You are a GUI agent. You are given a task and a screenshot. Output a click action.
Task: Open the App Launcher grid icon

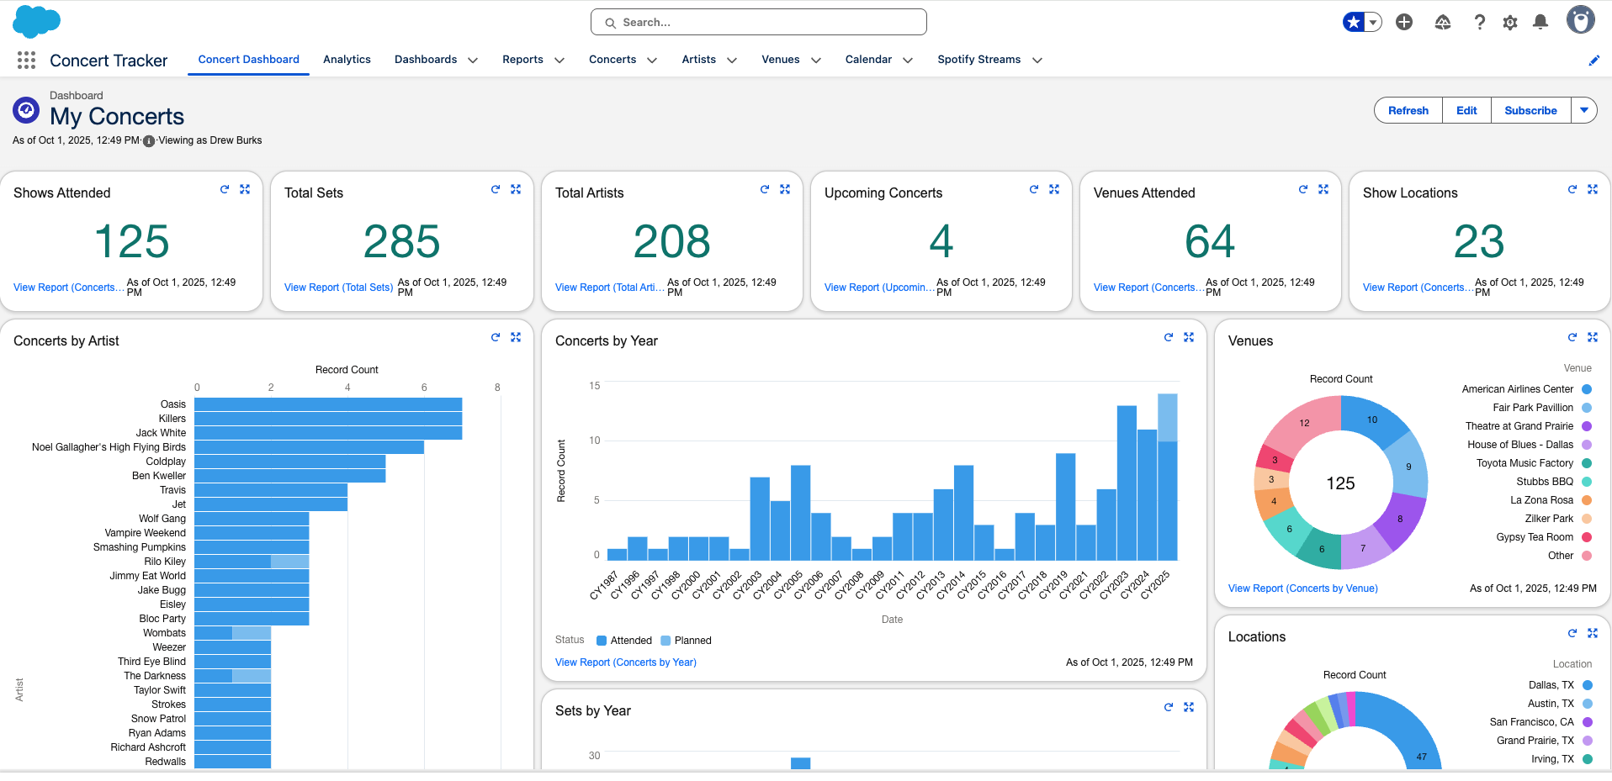26,60
